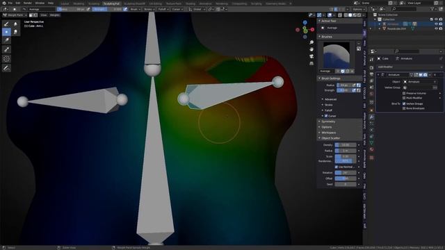Adjust the Strength slider in Brush Settings
The height and width of the screenshot is (250, 445).
click(x=344, y=90)
